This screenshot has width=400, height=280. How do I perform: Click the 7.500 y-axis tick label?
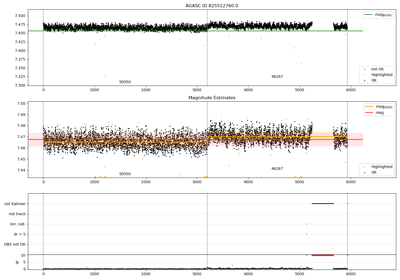click(20, 16)
